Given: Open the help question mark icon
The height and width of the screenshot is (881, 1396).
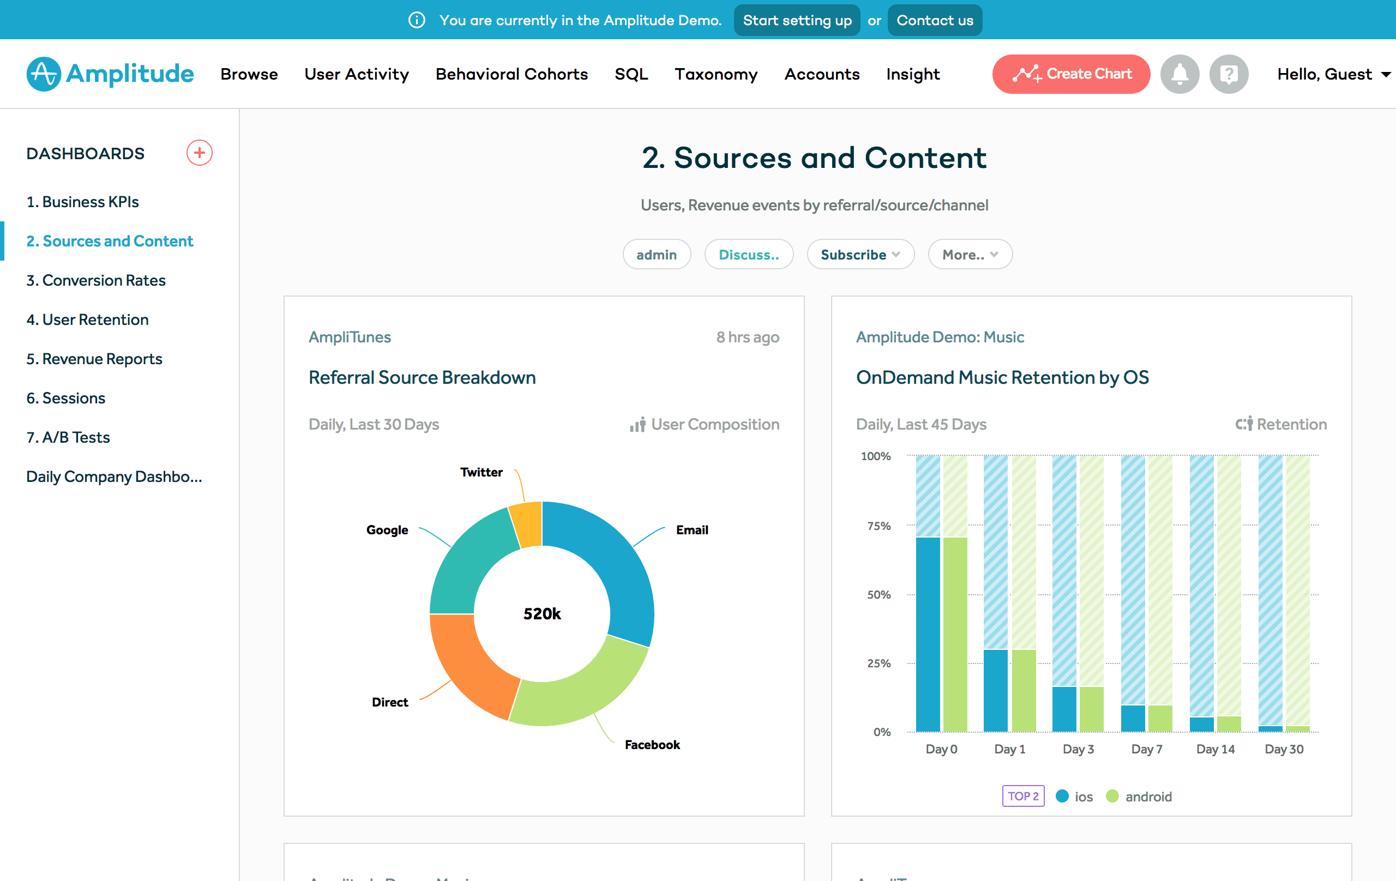Looking at the screenshot, I should click(1229, 74).
